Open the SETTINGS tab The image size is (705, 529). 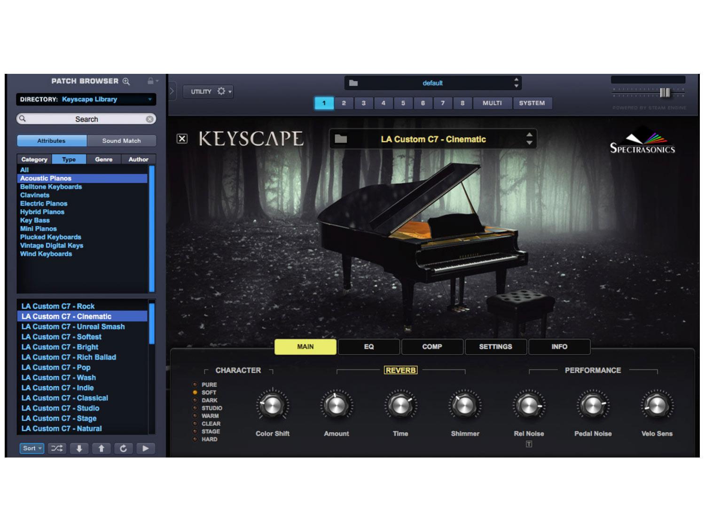(495, 347)
